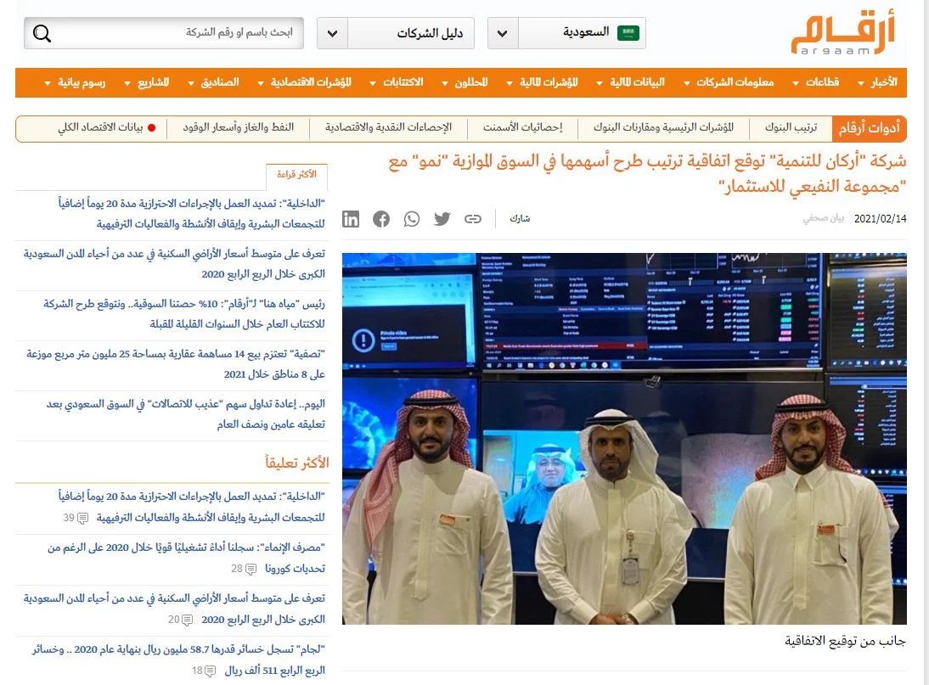Open news about رئيس مياه هنا
This screenshot has width=929, height=685.
[x=184, y=314]
